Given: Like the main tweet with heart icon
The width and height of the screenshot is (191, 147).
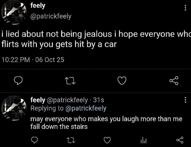Looking at the screenshot, I should 122,81.
